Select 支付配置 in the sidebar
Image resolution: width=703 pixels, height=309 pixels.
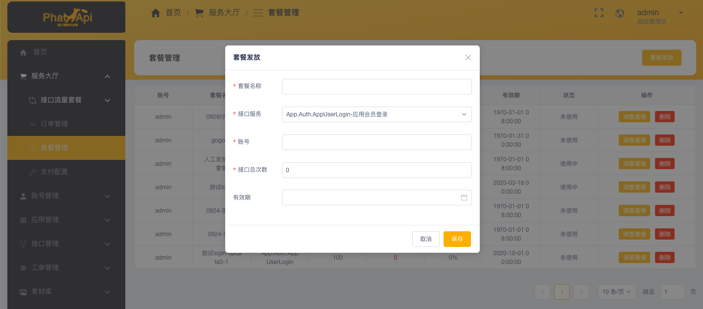click(54, 172)
